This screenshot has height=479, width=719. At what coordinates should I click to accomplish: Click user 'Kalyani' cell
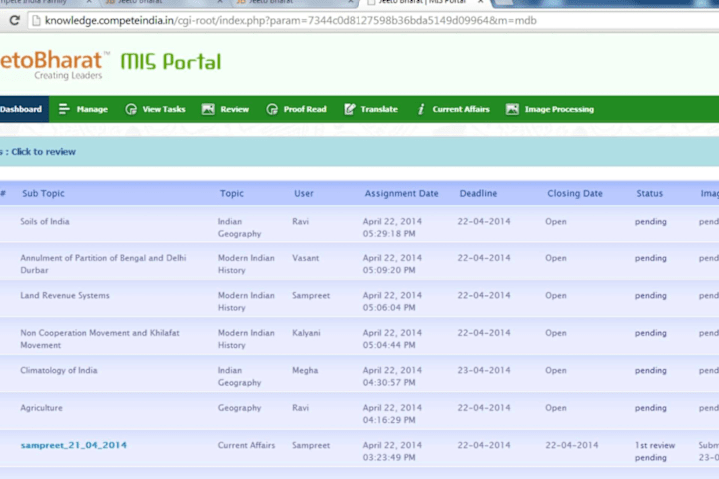pos(306,333)
